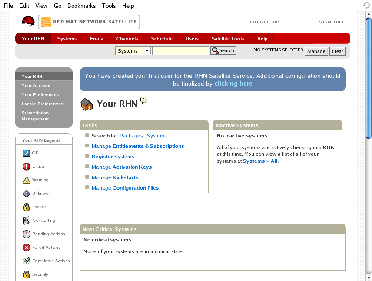The width and height of the screenshot is (372, 281).
Task: Click the 'No critical systems.' text
Action: pos(108,240)
